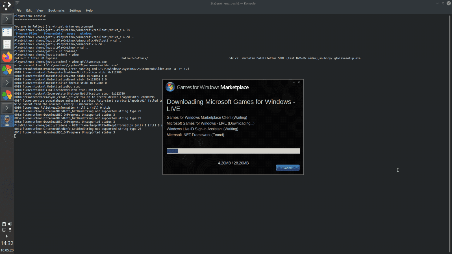The height and width of the screenshot is (254, 452).
Task: Toggle the second PlayOnLinux sidebar entry
Action: point(7,95)
